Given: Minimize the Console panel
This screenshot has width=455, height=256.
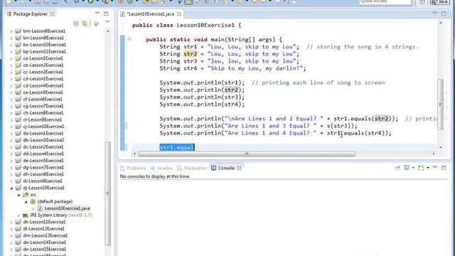Looking at the screenshot, I should click(x=434, y=167).
